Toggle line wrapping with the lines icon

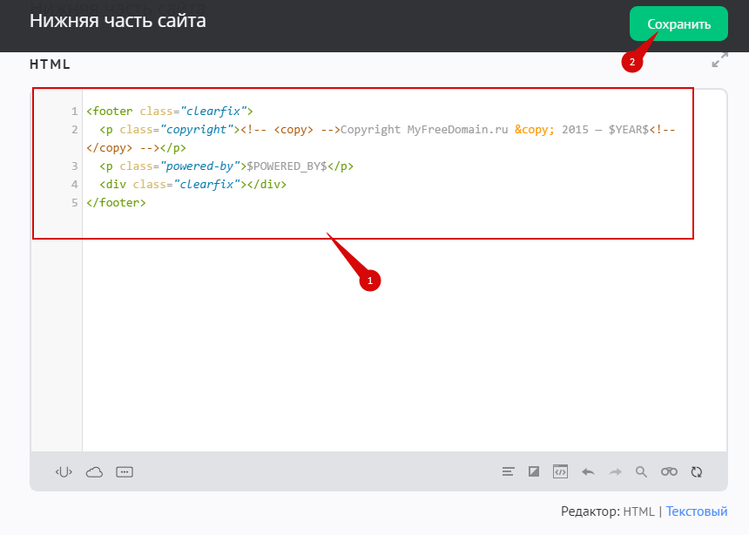point(509,472)
